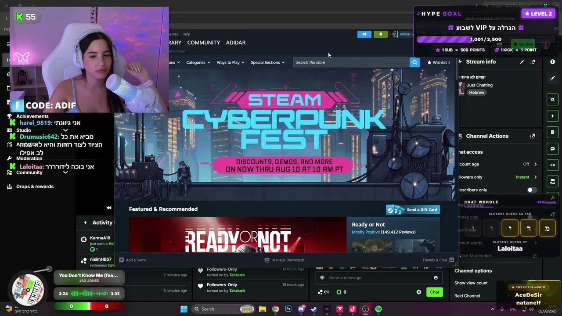Open the Windows Start menu

tap(184, 309)
